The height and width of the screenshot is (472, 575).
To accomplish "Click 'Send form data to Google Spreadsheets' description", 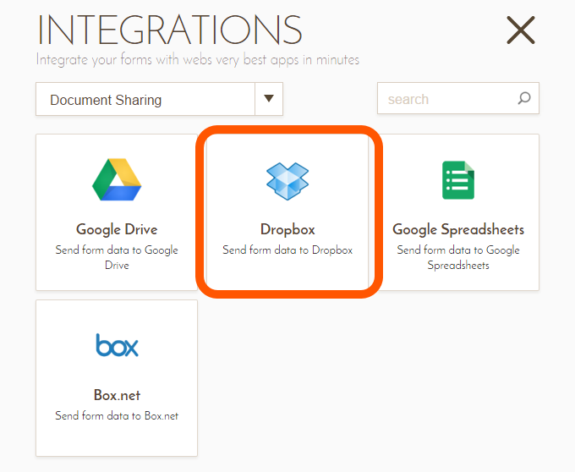I will click(458, 257).
